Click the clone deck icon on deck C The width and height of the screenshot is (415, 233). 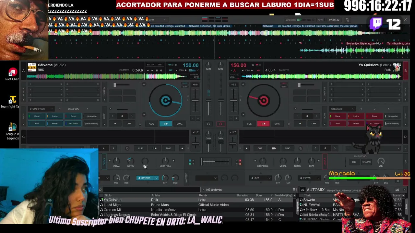127,148
